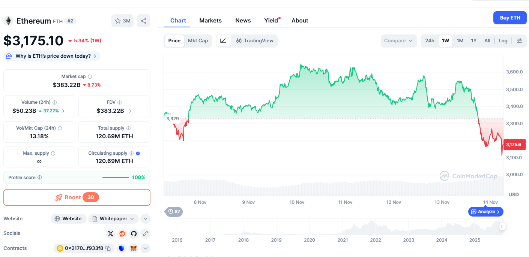Screen dimensions: 529x257
Task: Add Ethereum to watchlist with star button
Action: pos(122,21)
